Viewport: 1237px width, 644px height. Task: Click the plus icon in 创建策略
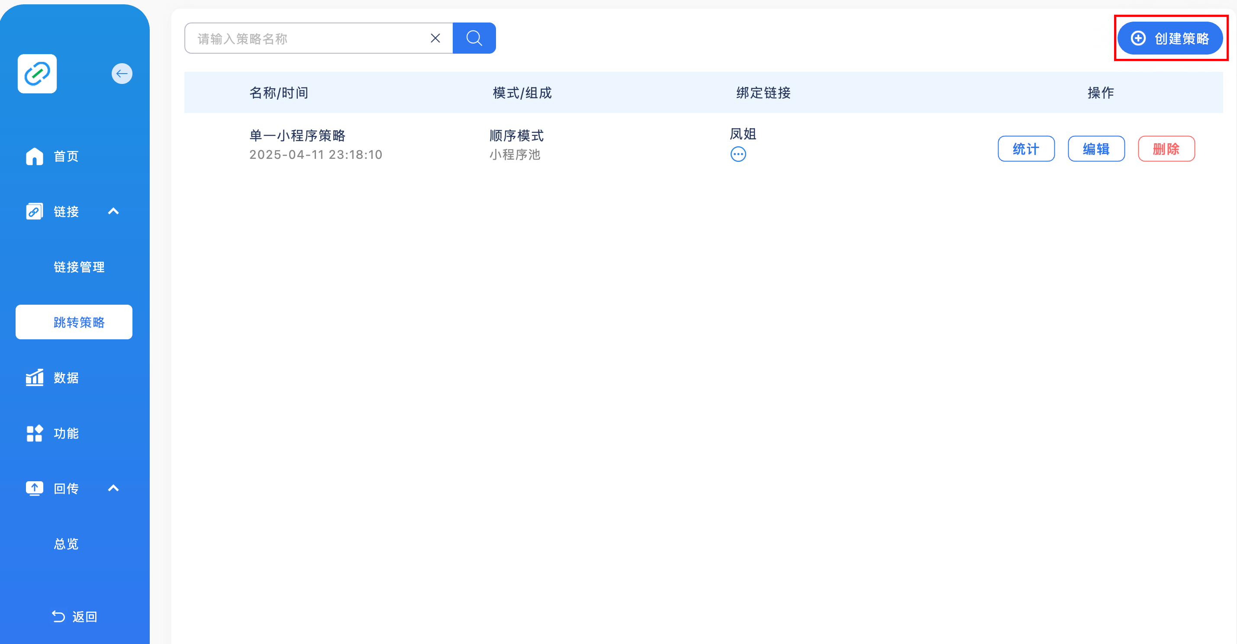[1139, 39]
